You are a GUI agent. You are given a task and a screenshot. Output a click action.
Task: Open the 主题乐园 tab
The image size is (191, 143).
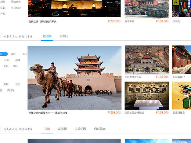[x=80, y=129]
